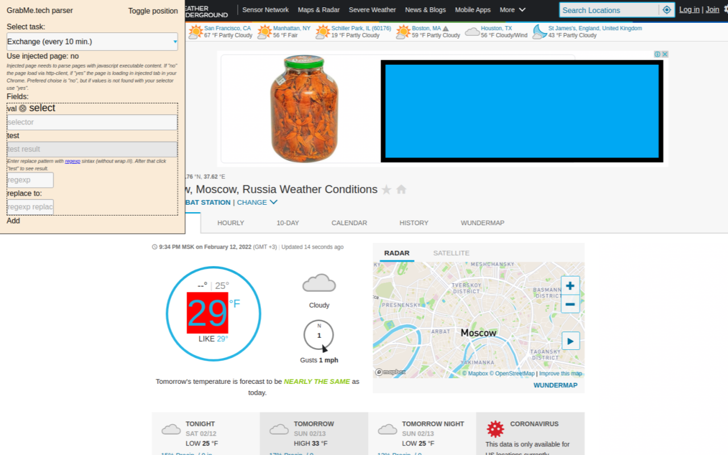Click the Improve this map link

point(560,374)
